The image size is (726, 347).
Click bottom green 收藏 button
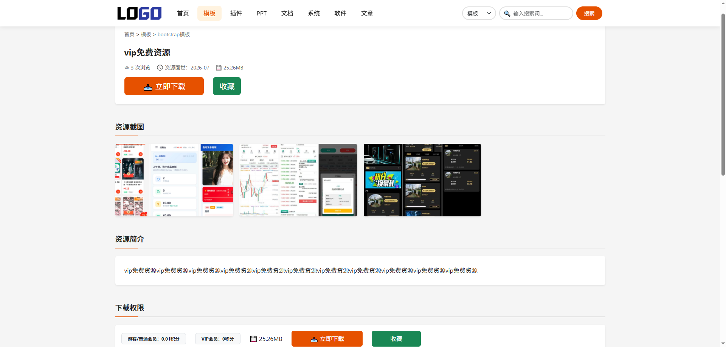coord(396,339)
